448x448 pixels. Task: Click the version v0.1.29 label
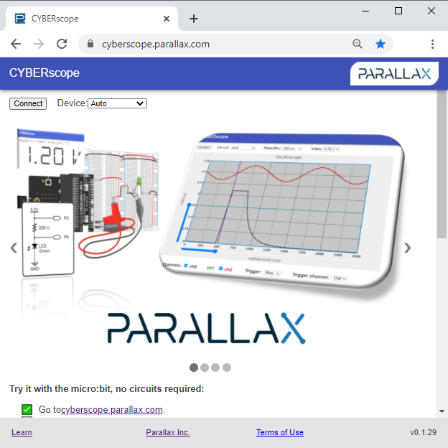click(423, 432)
